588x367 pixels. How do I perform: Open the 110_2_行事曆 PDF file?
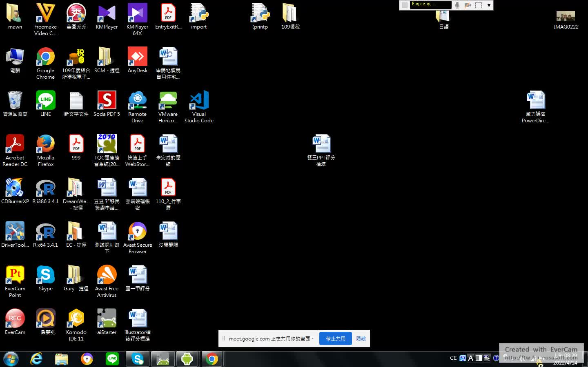(x=168, y=194)
